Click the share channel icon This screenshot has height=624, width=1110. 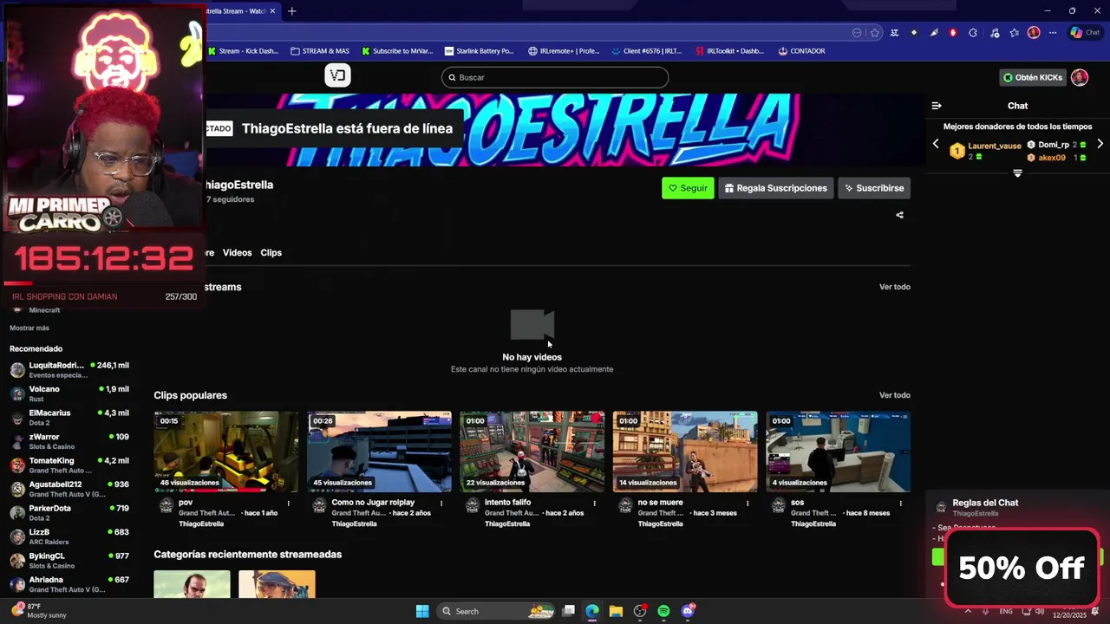899,215
